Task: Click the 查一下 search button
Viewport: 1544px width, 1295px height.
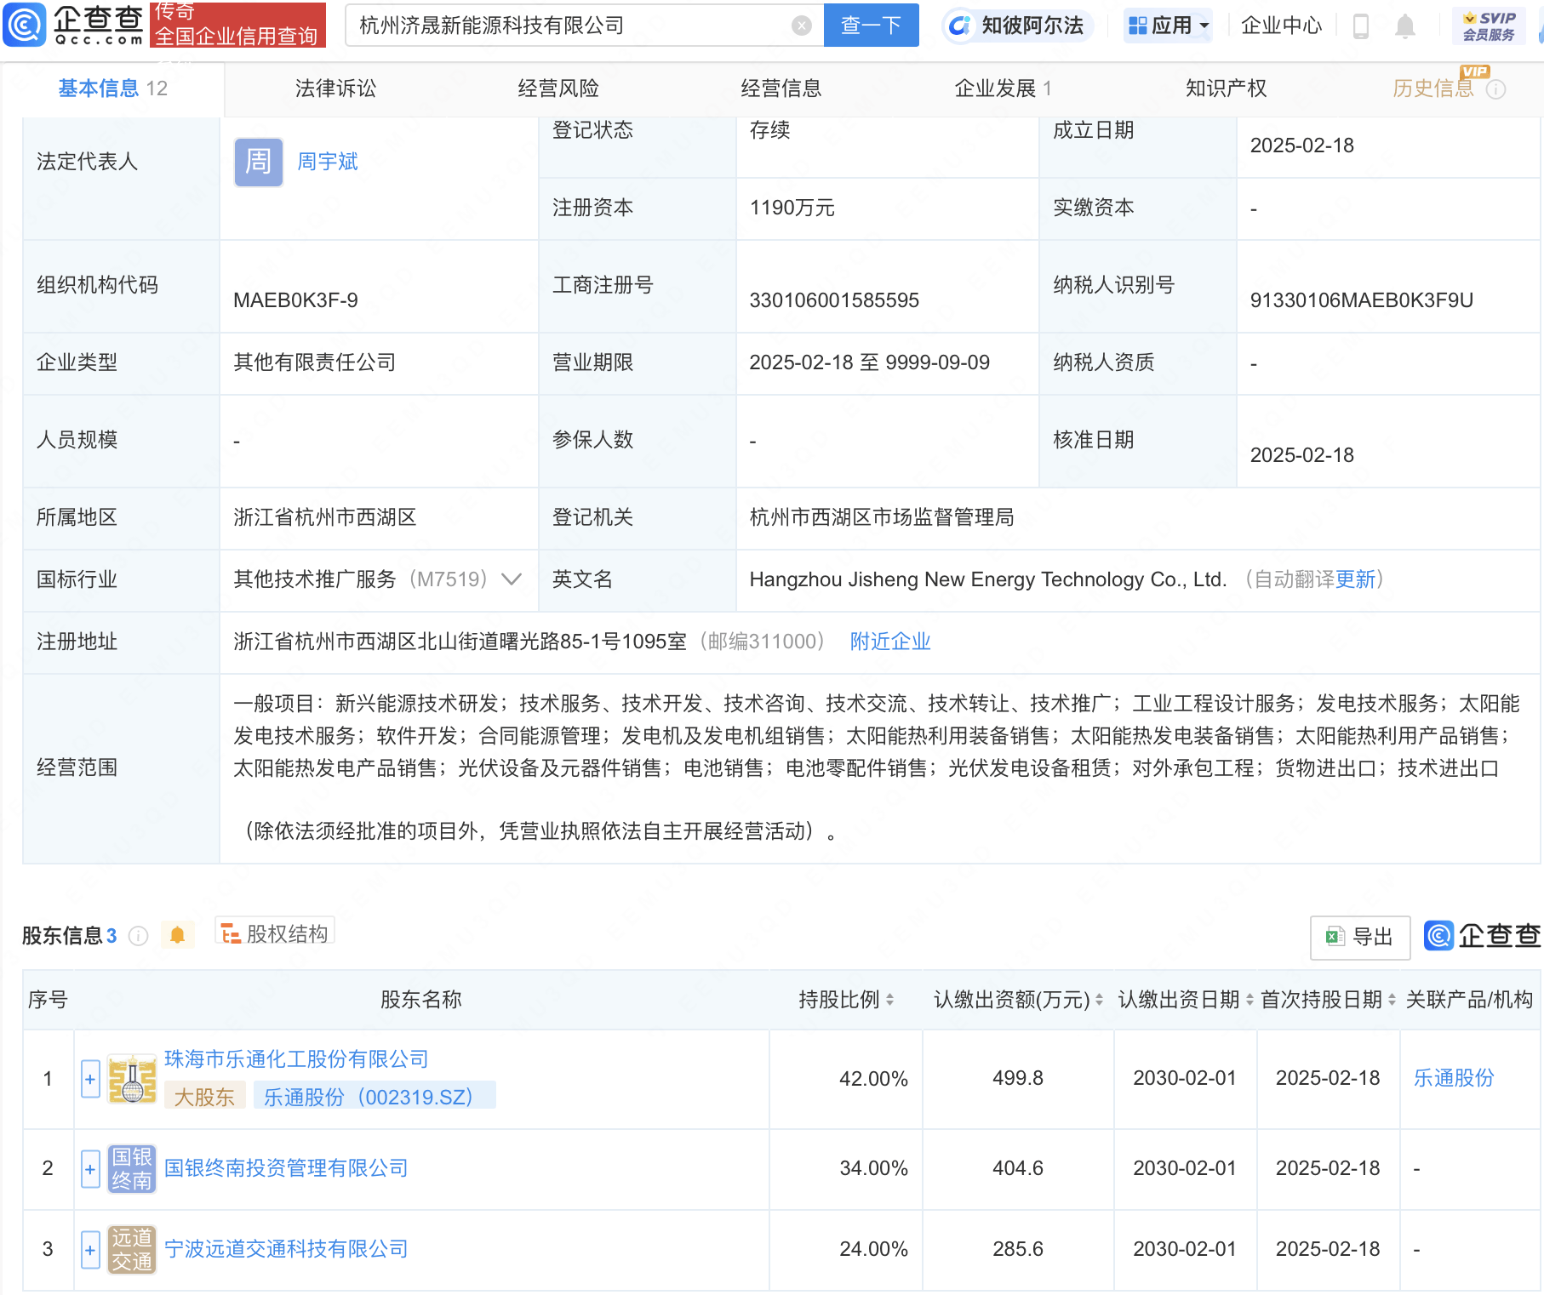Action: (x=871, y=26)
